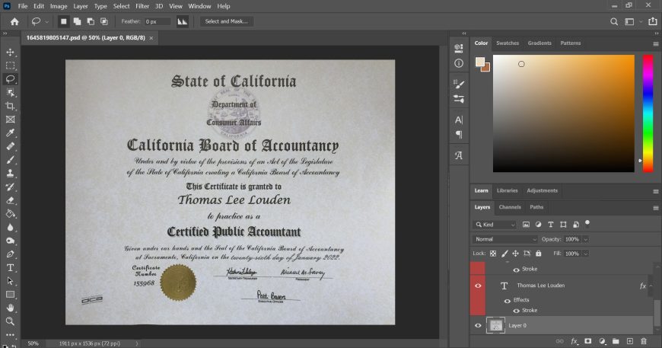Screen dimensions: 662x348
Task: Select the Eraser tool
Action: click(x=10, y=200)
